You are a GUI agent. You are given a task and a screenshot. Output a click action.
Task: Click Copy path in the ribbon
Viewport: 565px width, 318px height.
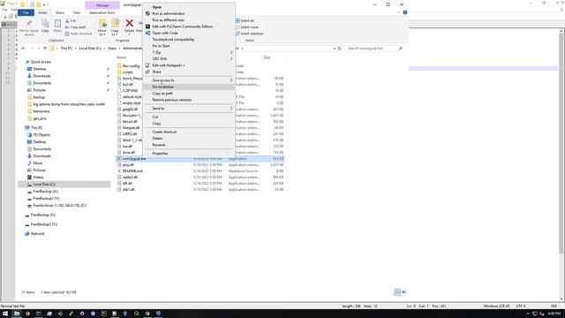tap(76, 27)
